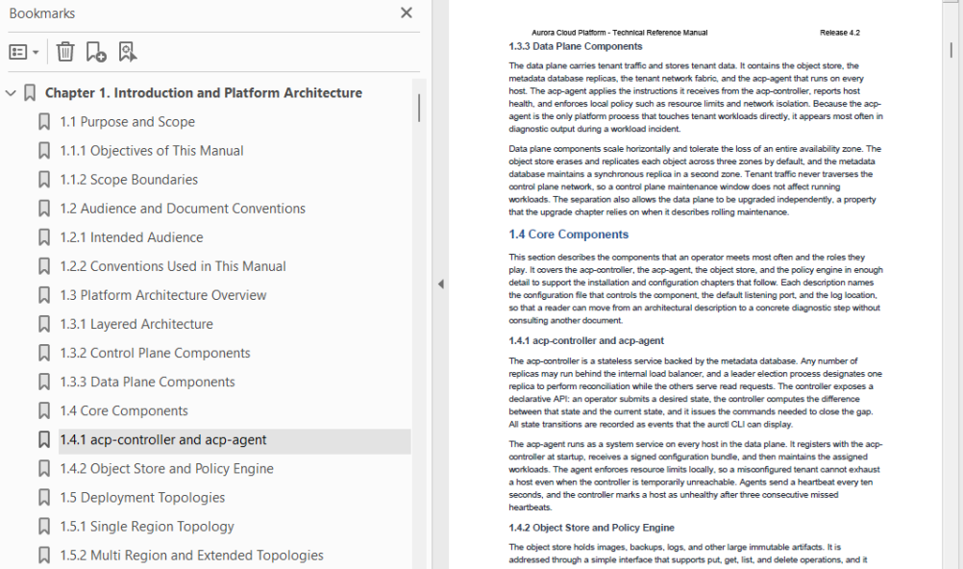Open Chapter 1 Introduction and Platform Architecture bookmark
Screen dimensions: 963x569
(204, 93)
